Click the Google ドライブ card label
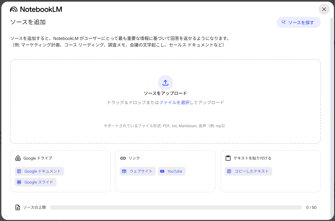 (x=38, y=158)
